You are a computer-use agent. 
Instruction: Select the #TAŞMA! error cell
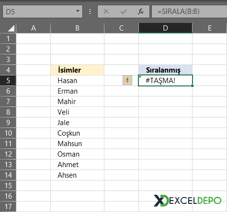[165, 80]
